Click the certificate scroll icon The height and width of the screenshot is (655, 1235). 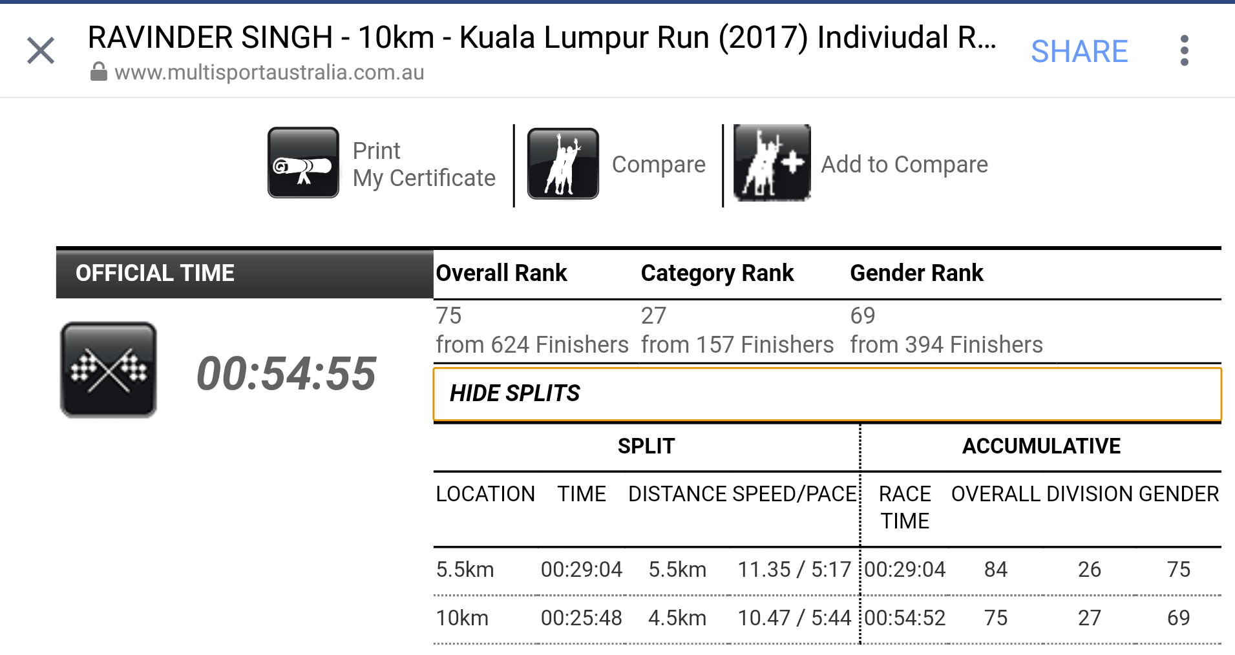[x=303, y=163]
